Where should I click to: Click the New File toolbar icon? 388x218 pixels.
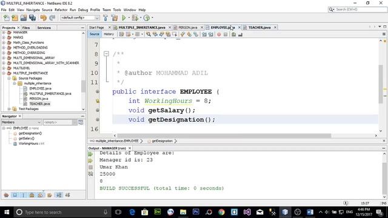[7, 18]
